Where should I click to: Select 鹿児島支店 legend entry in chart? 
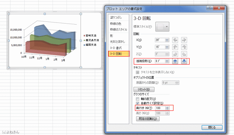(91, 40)
